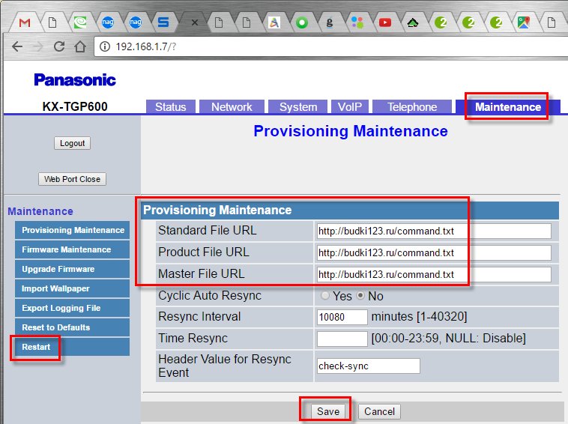Image resolution: width=568 pixels, height=424 pixels.
Task: Switch to the YouTube browser tab
Action: (x=384, y=22)
